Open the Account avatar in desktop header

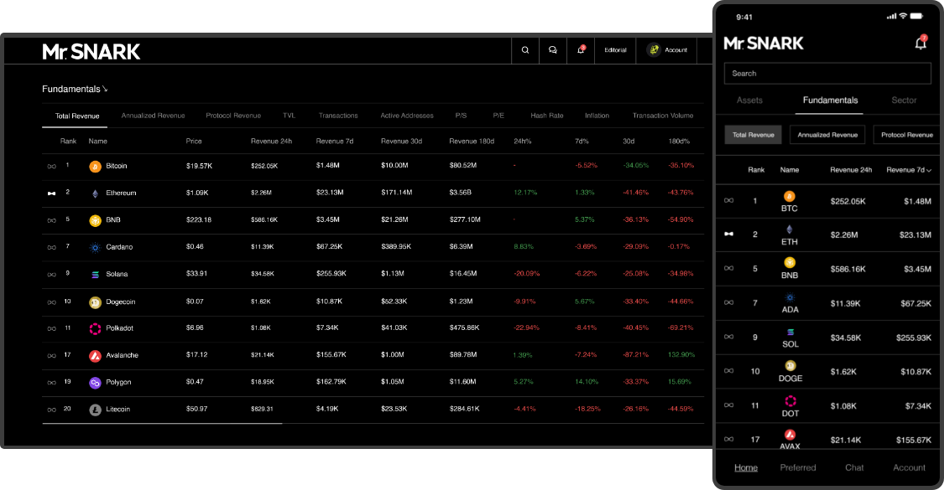[x=654, y=50]
